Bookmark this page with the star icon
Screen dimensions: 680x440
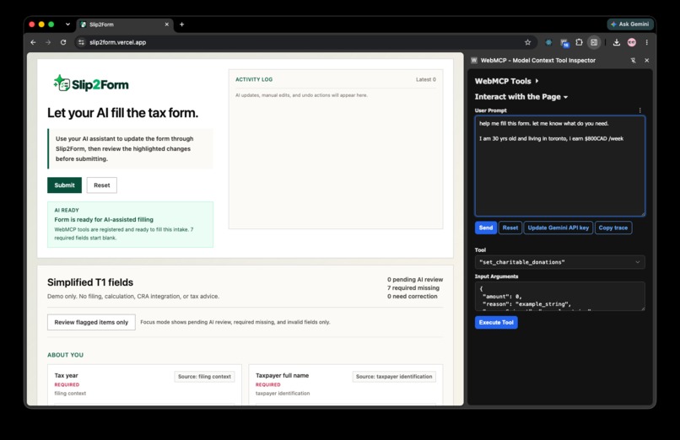pyautogui.click(x=528, y=42)
